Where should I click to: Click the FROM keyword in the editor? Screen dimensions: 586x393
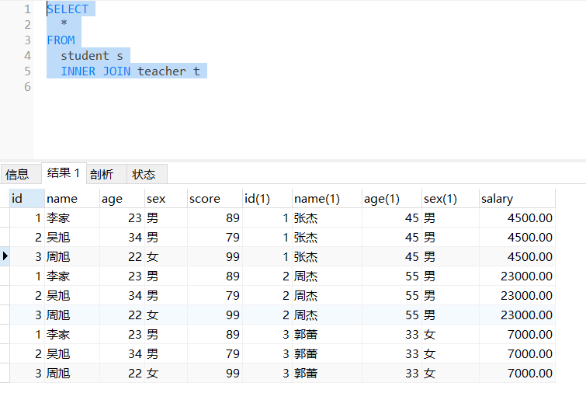point(61,40)
